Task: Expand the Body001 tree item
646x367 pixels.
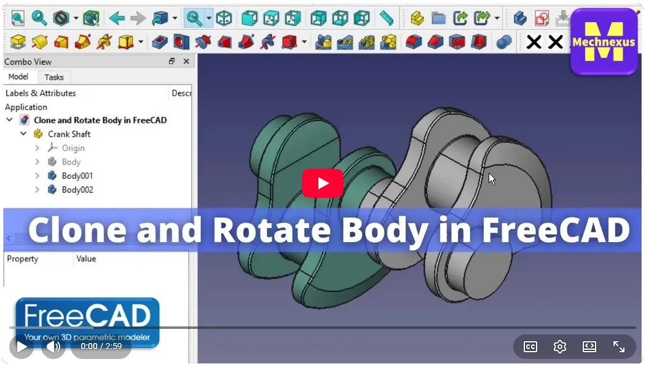Action: coord(37,176)
